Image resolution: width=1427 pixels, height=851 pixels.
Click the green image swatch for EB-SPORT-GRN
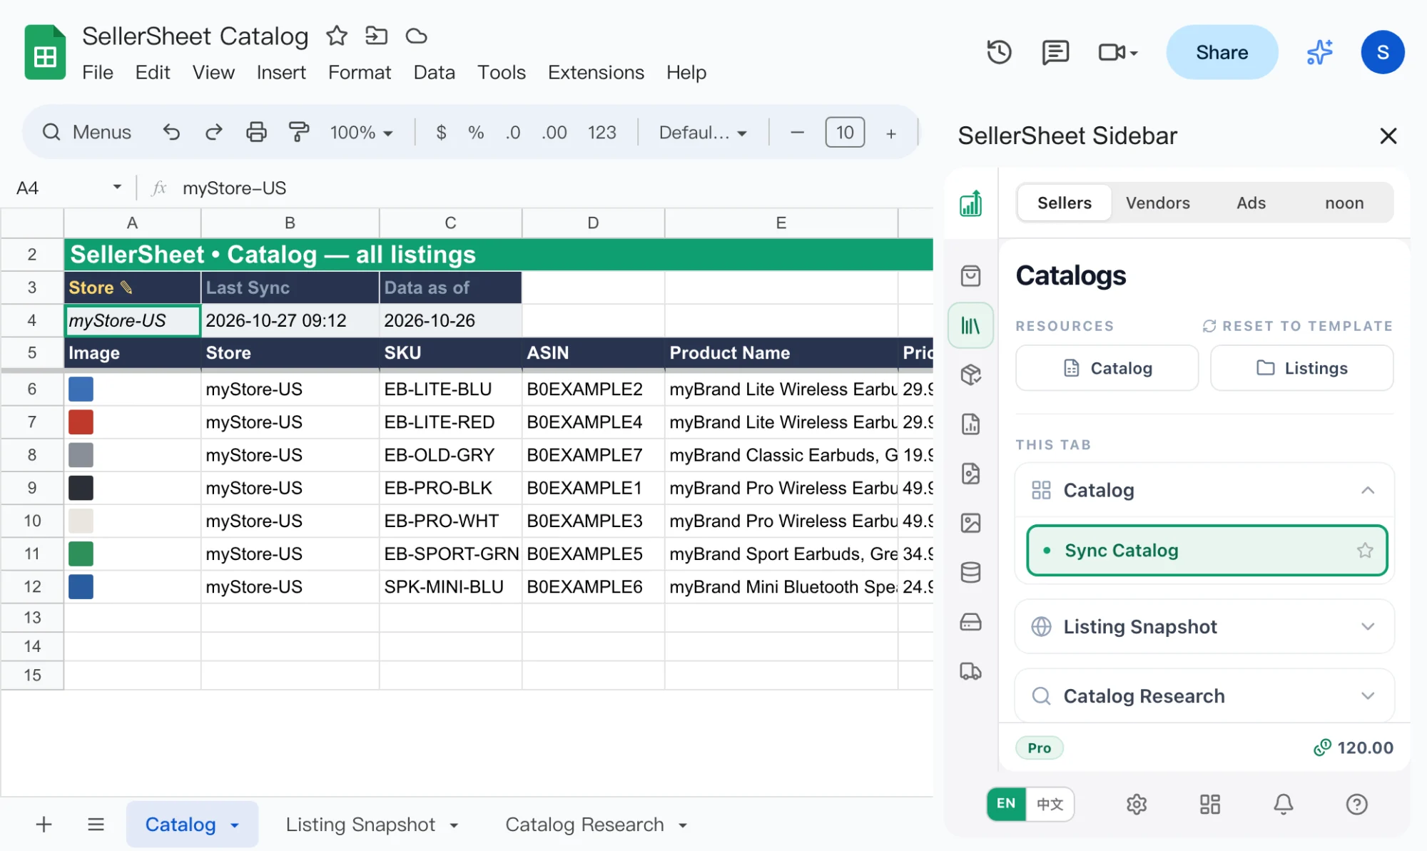81,554
